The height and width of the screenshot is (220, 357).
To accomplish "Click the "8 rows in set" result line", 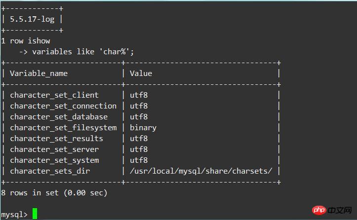I will coord(54,193).
